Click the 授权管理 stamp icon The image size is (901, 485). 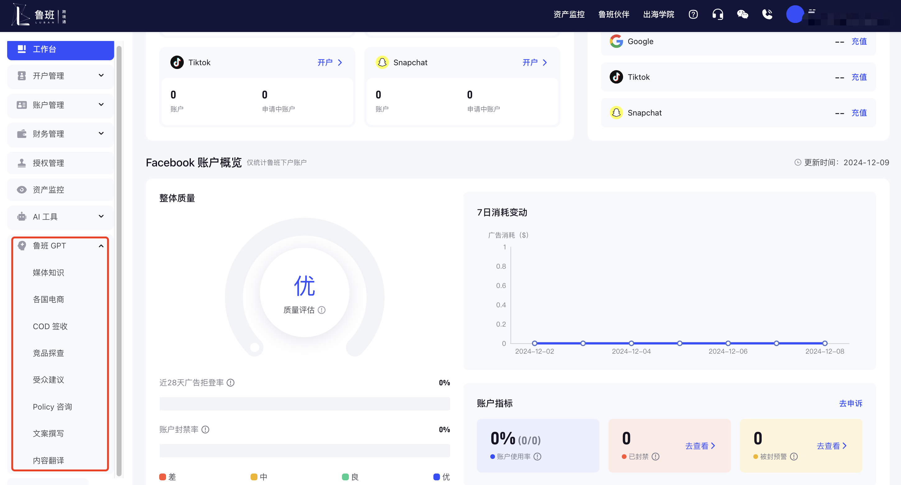click(x=22, y=163)
